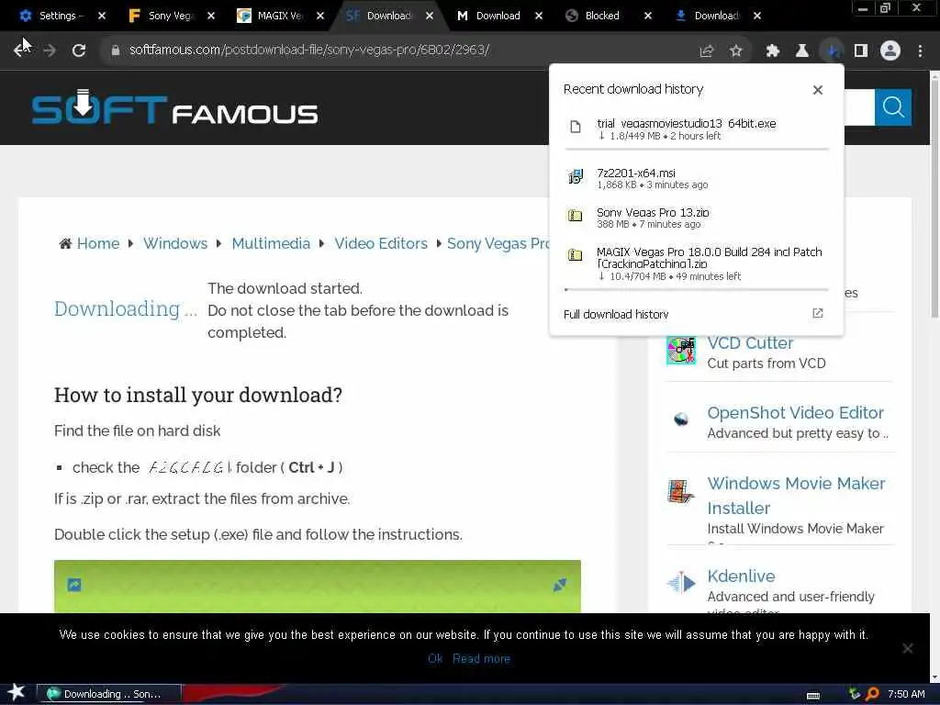Toggle the side panel icon
The image size is (940, 705).
(861, 51)
